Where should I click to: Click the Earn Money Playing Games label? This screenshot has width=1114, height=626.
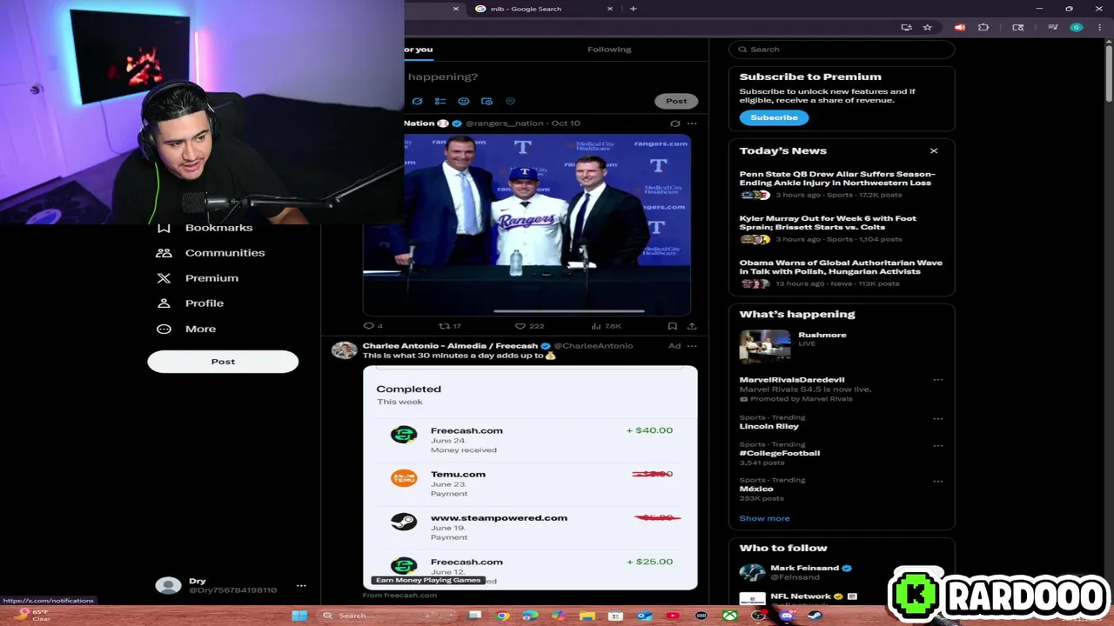point(428,580)
